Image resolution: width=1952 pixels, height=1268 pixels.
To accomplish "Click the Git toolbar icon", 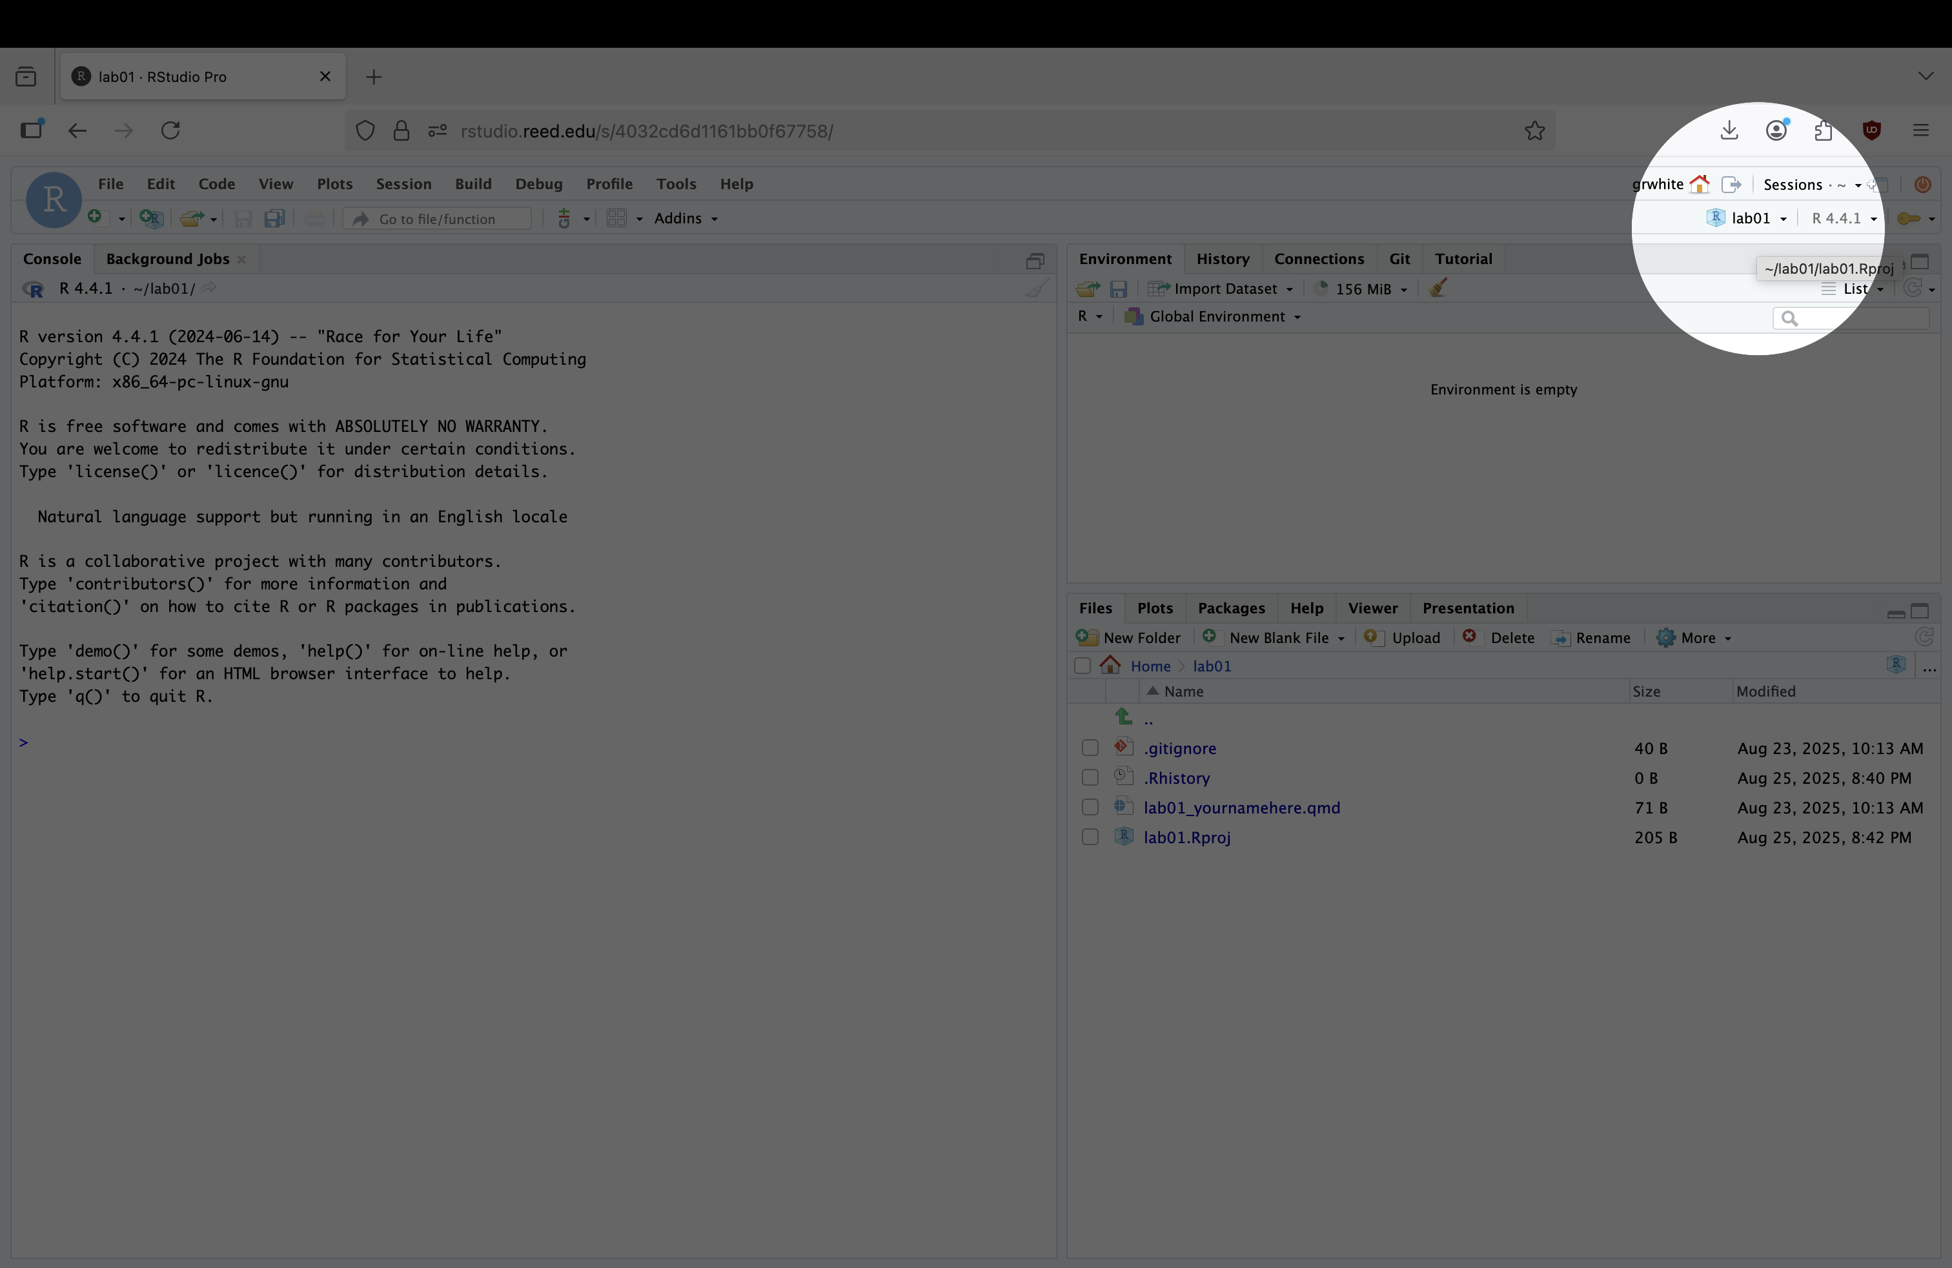I will coord(564,218).
